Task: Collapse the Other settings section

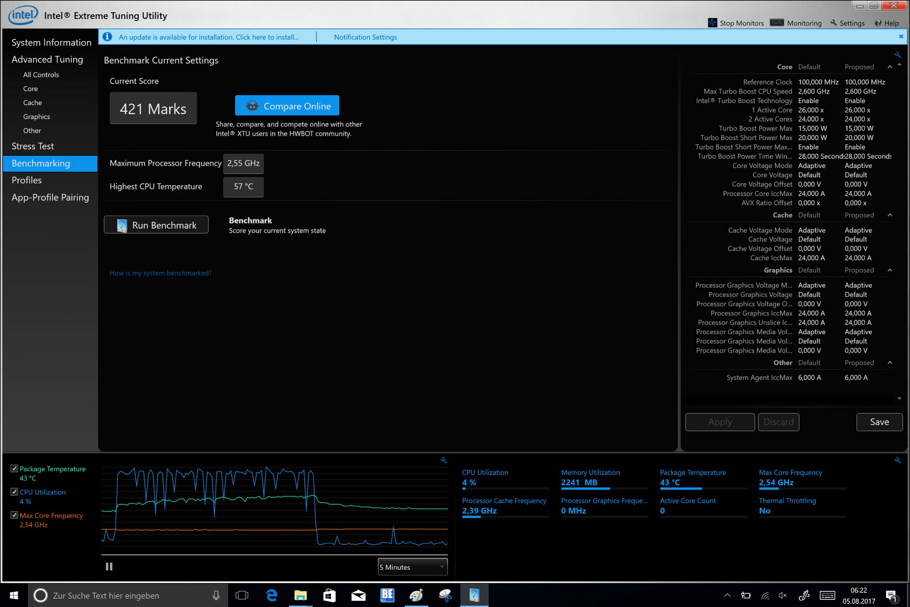Action: [890, 363]
